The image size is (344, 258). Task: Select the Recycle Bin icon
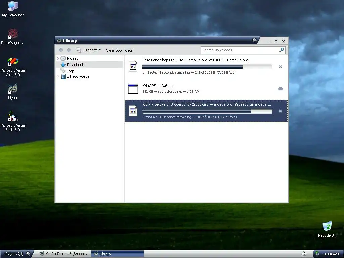pyautogui.click(x=327, y=229)
